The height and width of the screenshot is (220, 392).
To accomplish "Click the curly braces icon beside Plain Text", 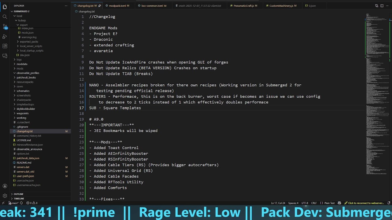I will tap(321, 203).
